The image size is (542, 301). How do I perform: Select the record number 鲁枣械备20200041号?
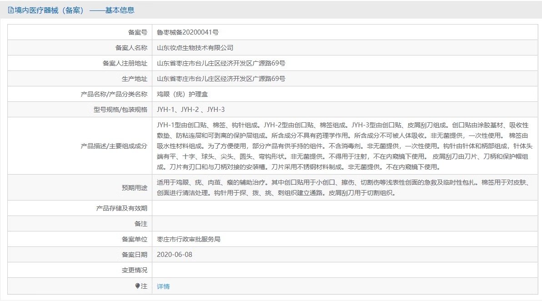click(x=188, y=32)
